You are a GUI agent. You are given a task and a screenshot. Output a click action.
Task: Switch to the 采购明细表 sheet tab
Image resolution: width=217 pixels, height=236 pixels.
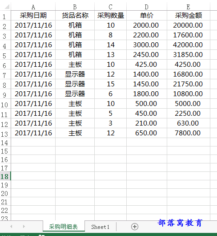tap(64, 226)
